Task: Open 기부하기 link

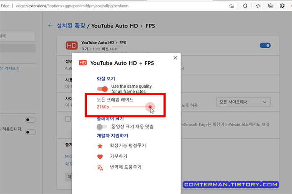Action: [118, 156]
